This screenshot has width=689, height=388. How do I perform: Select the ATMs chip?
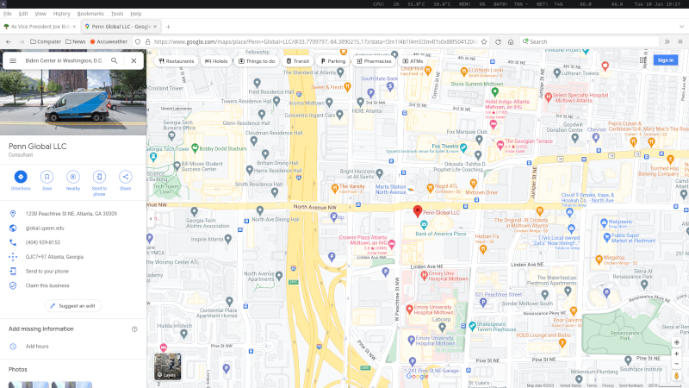[413, 61]
